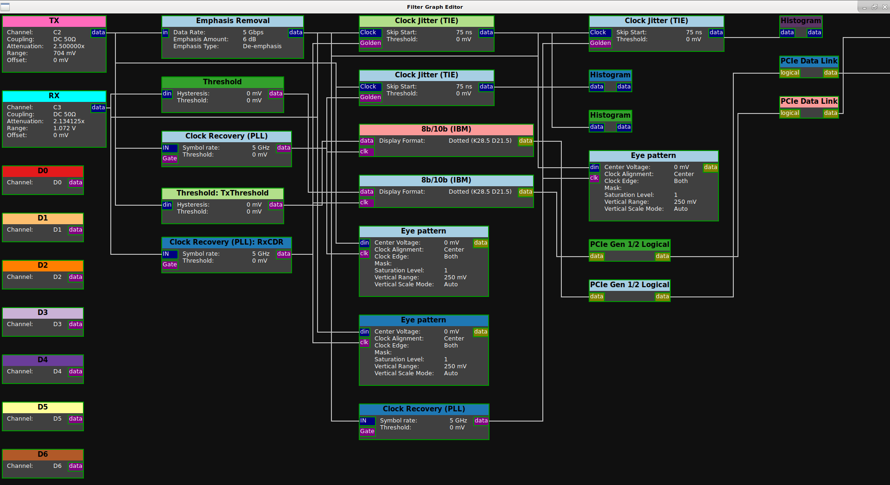The image size is (890, 485).
Task: Click logical port of pink-titled PCIe Data Link
Action: [790, 113]
